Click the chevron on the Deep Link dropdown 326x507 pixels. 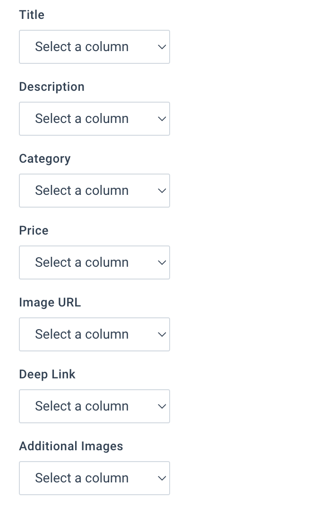pos(162,406)
